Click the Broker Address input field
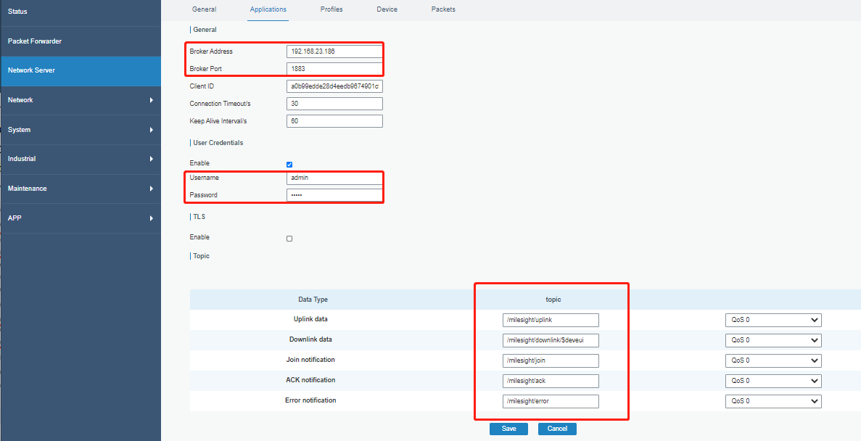Screen dimensions: 861x441 coord(334,51)
